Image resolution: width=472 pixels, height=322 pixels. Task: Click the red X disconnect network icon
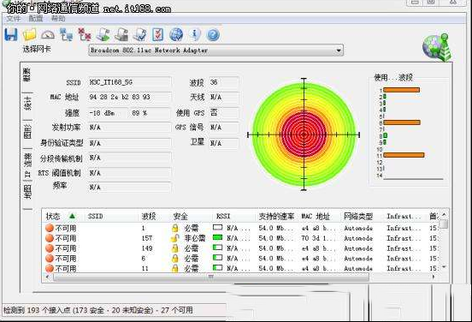pos(85,34)
